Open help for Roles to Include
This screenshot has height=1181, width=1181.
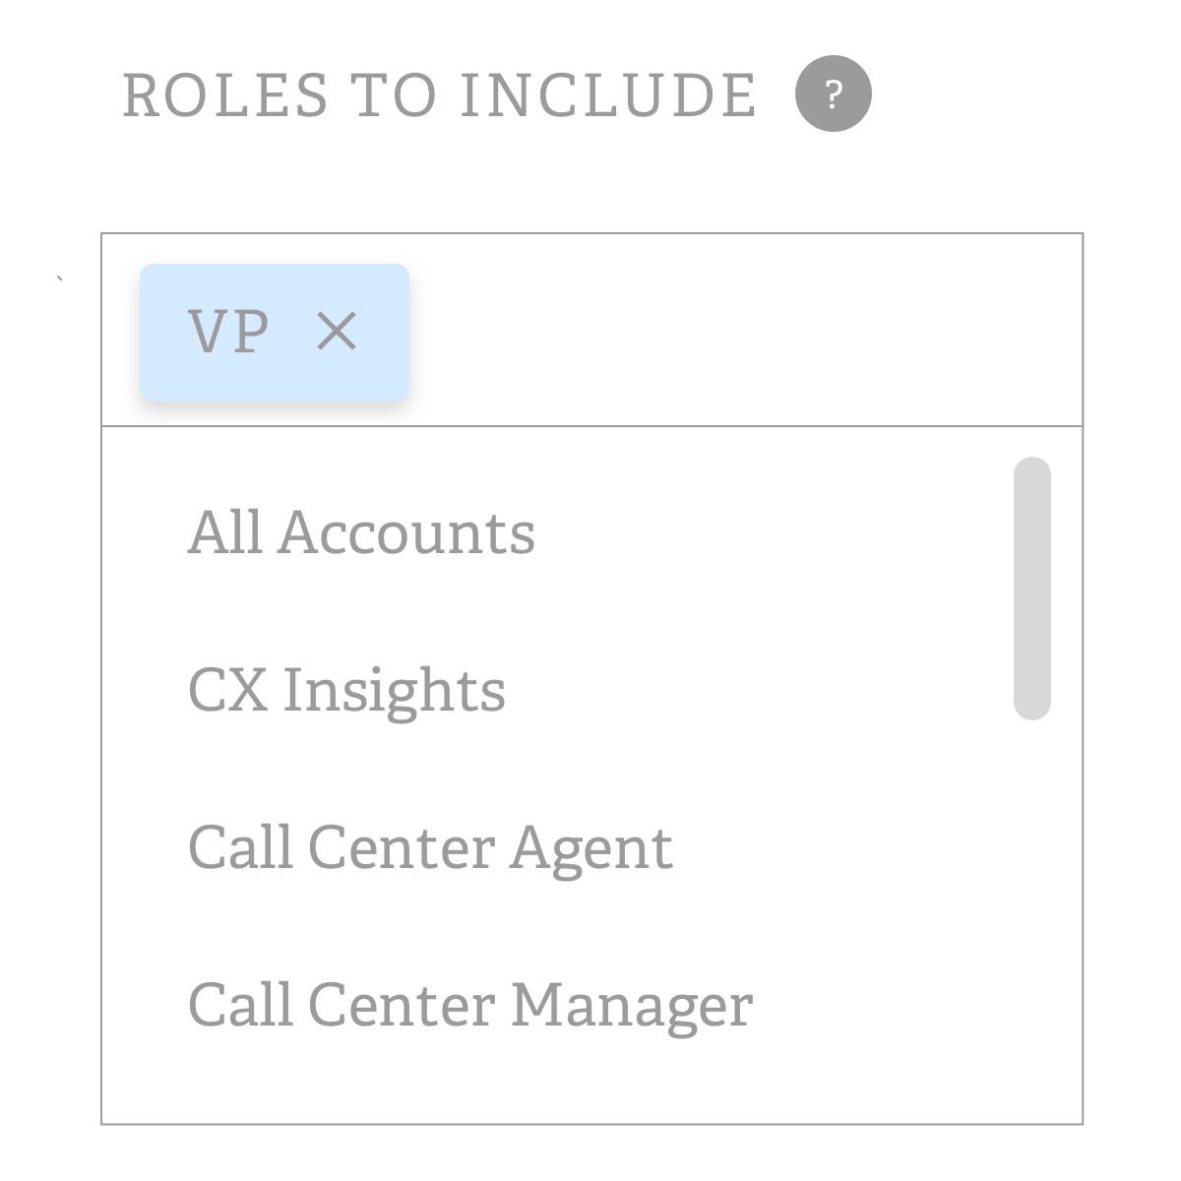tap(833, 94)
